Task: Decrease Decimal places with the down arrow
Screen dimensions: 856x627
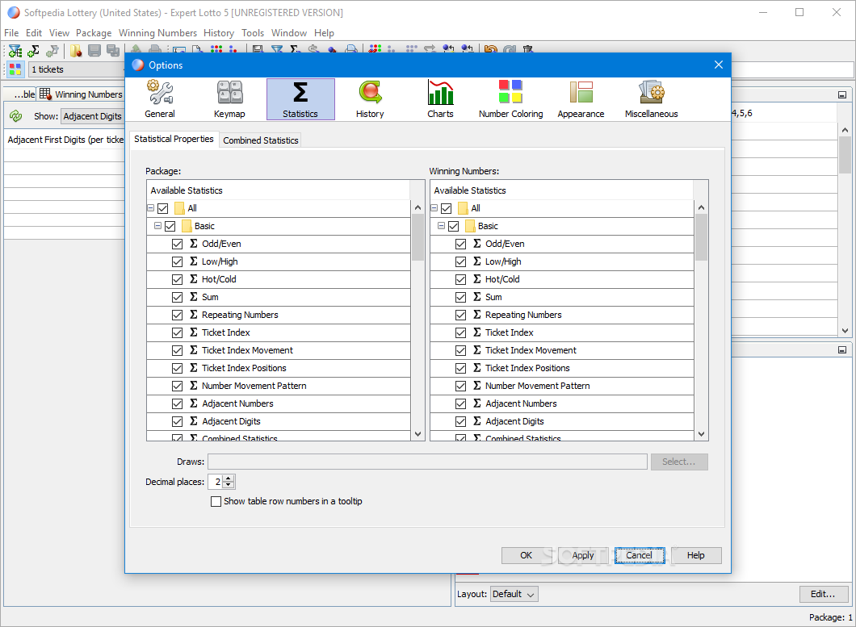Action: (x=229, y=485)
